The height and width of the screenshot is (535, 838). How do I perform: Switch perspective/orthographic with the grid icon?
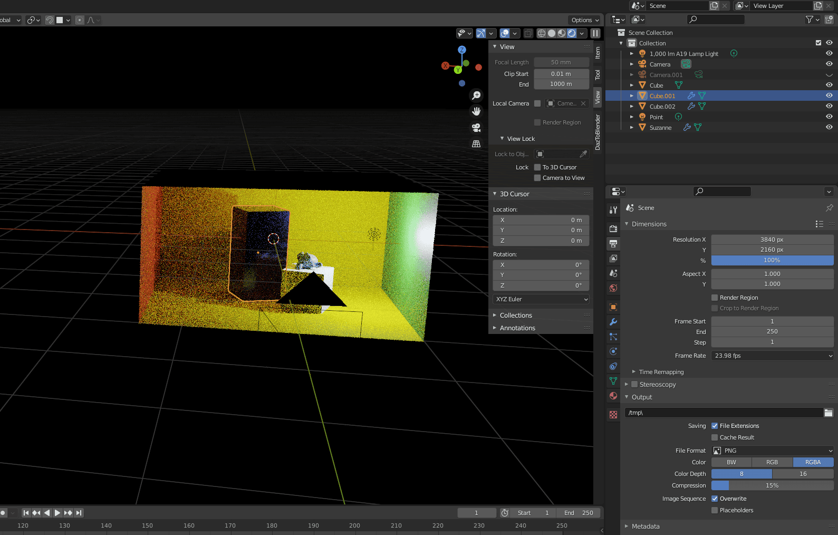coord(476,144)
